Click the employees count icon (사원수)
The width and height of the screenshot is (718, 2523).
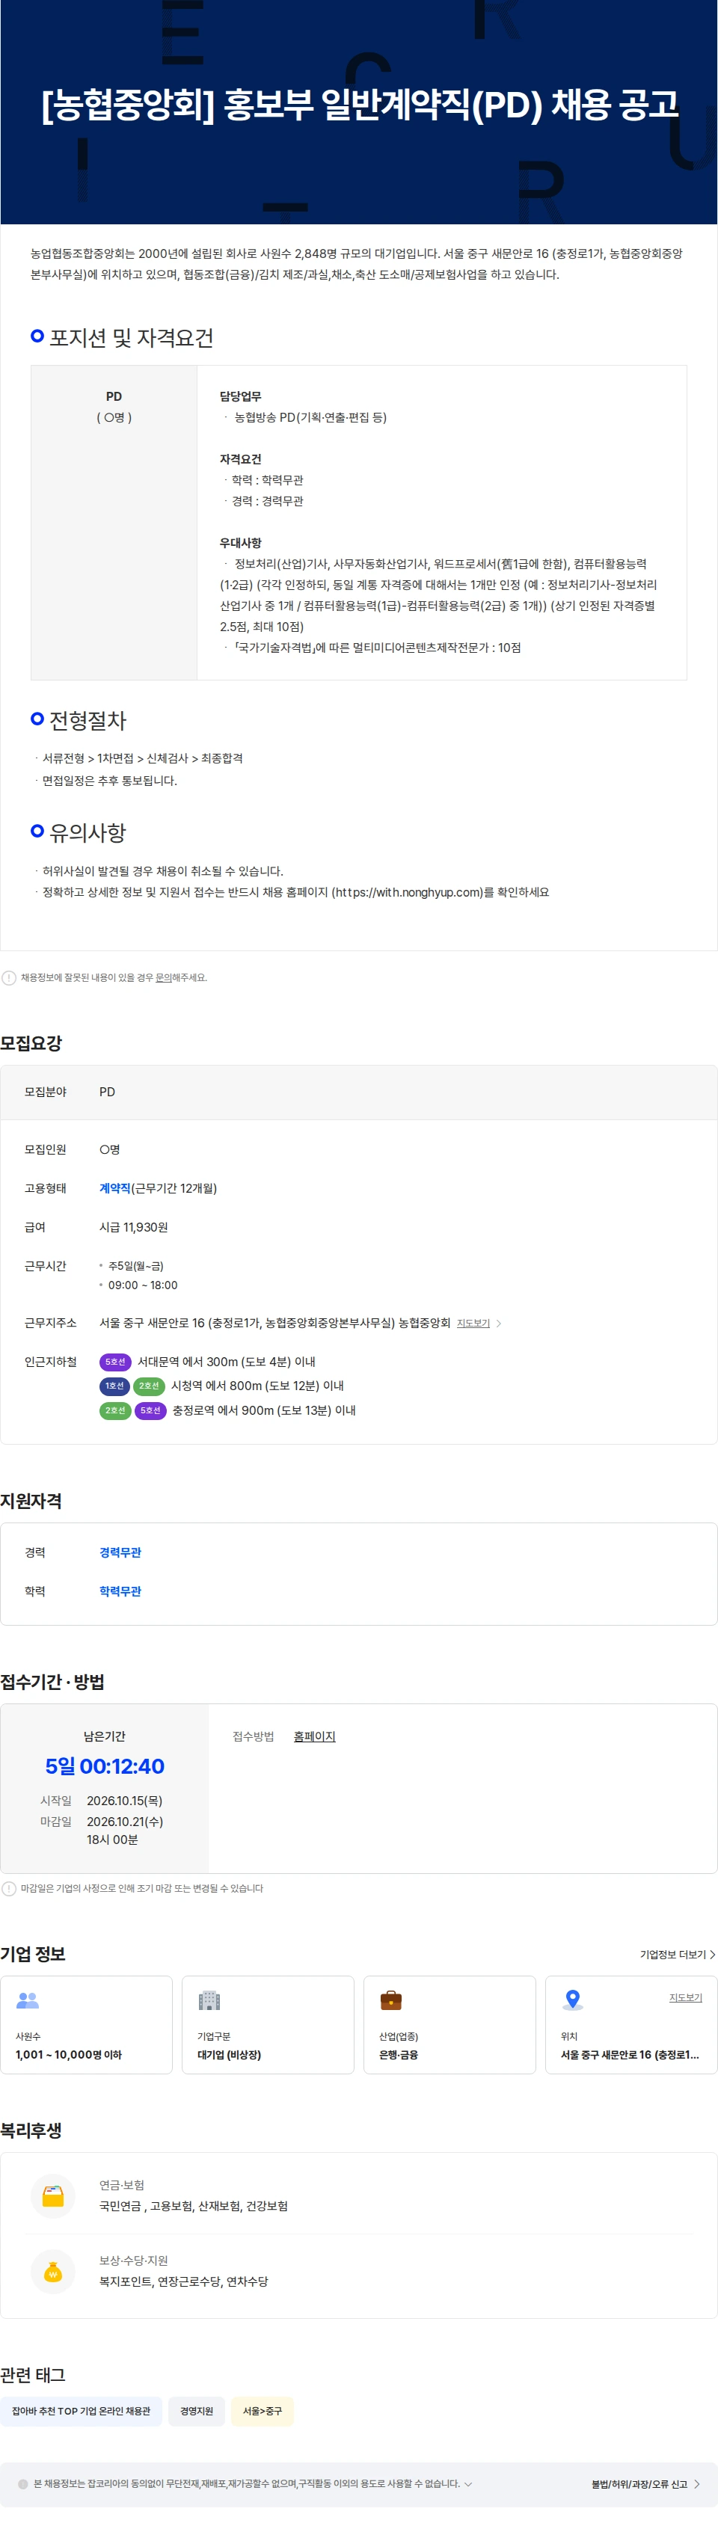click(x=28, y=2000)
